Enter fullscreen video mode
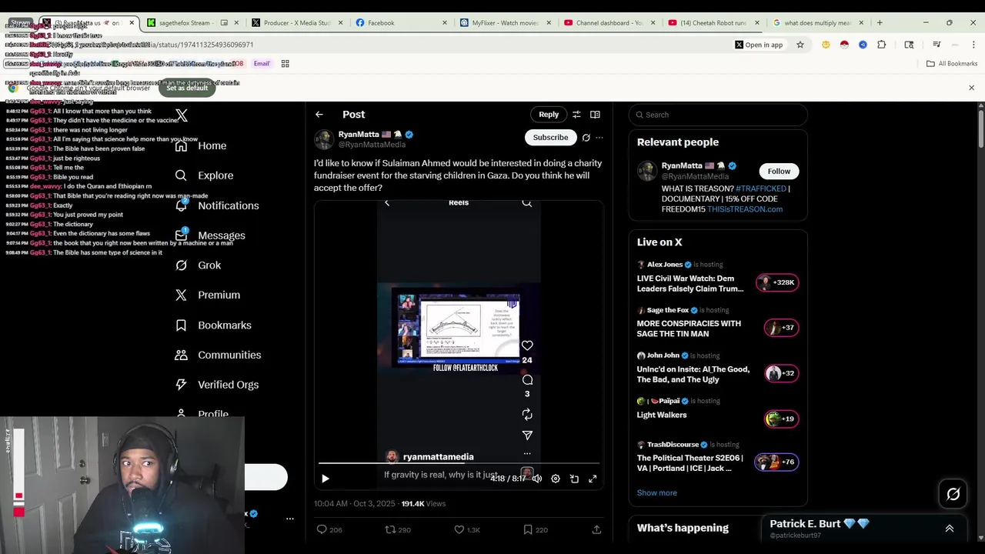 click(593, 479)
